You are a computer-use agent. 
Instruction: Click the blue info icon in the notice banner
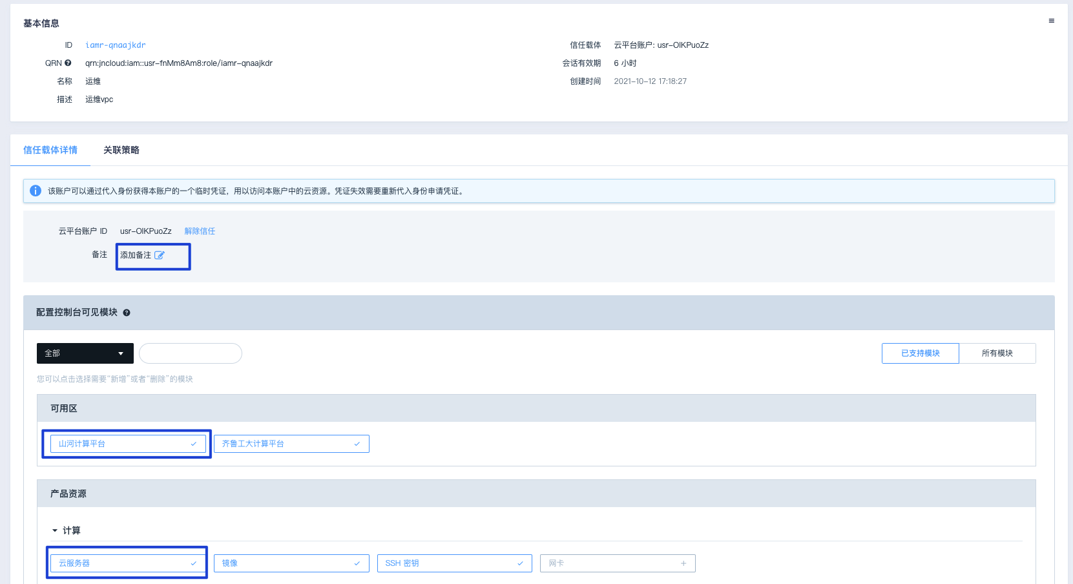pos(36,191)
